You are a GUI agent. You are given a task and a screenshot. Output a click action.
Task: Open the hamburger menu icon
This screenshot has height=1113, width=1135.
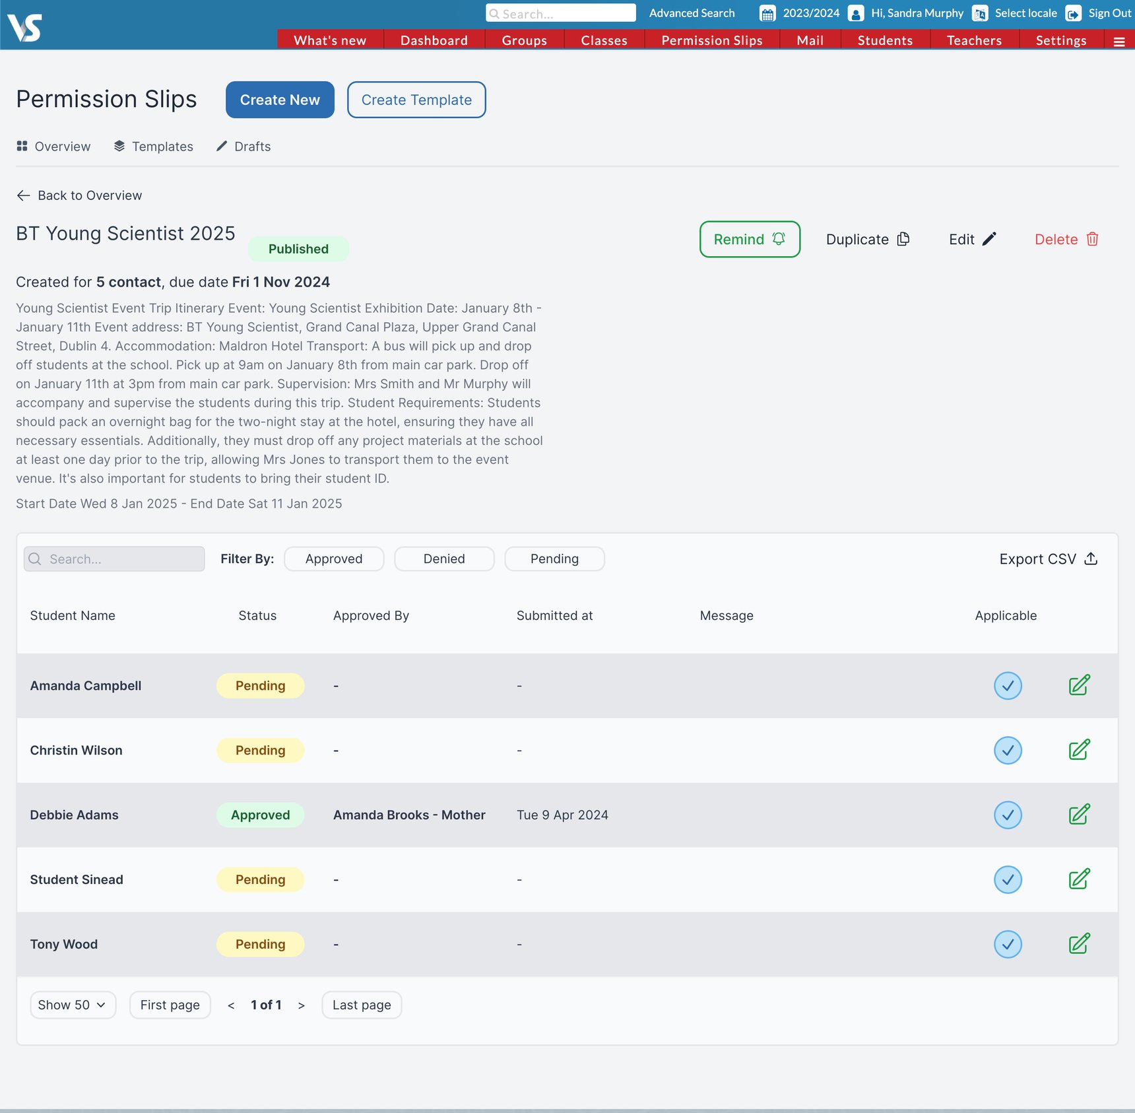[x=1119, y=42]
